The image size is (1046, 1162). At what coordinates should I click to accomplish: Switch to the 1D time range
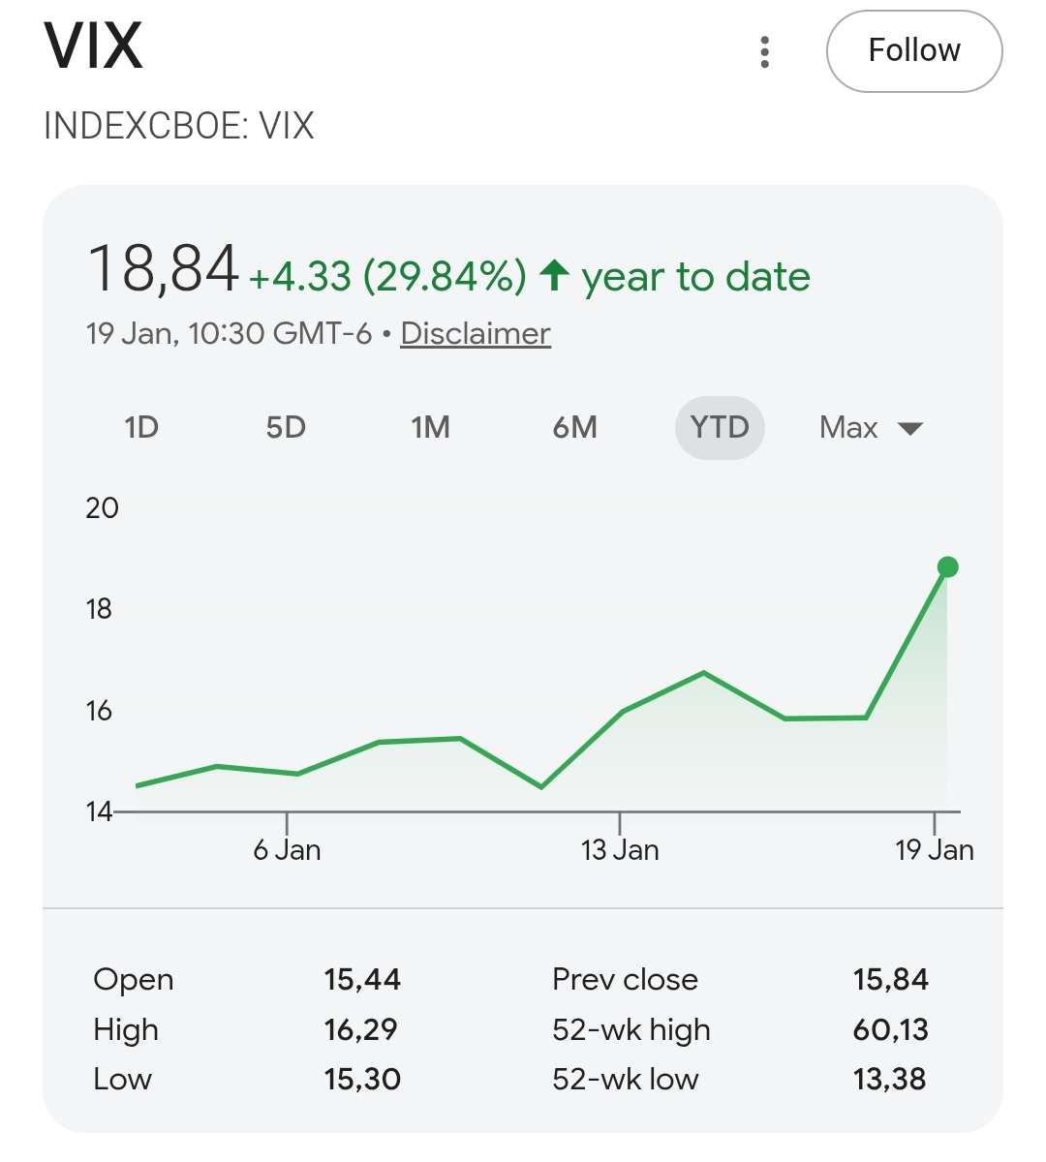pyautogui.click(x=141, y=427)
